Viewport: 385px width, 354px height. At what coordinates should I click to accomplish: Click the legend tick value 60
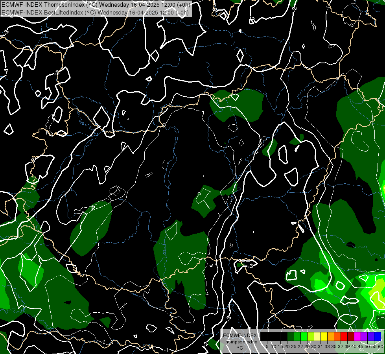381,347
